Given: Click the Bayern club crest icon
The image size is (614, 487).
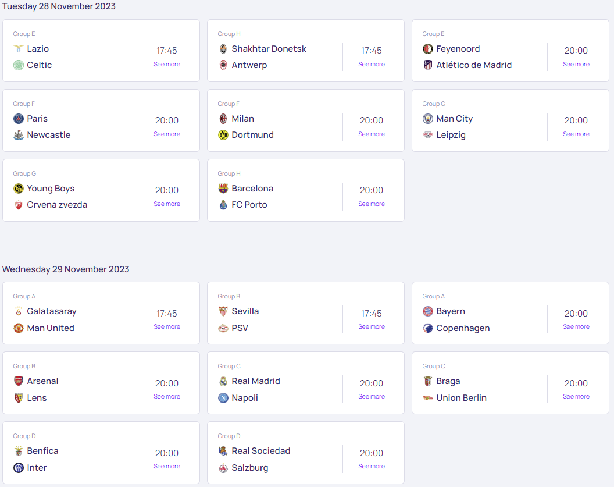Looking at the screenshot, I should point(428,311).
